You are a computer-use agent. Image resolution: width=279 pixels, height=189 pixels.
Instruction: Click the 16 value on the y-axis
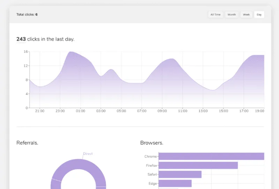click(25, 52)
